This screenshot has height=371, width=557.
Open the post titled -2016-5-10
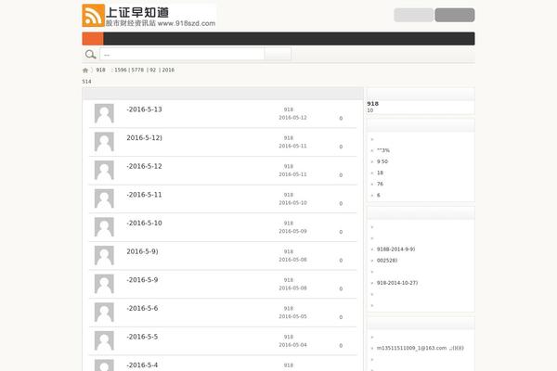pos(144,223)
